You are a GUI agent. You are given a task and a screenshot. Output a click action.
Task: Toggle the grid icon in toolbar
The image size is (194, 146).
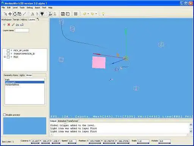[75, 14]
